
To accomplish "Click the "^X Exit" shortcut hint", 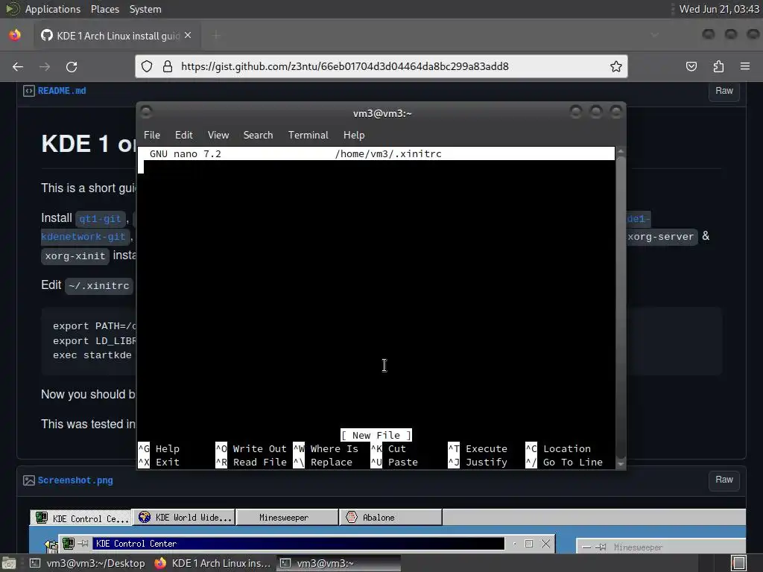I will pos(159,463).
